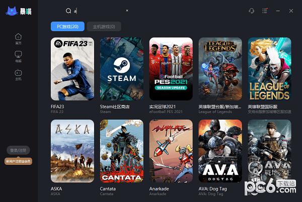The width and height of the screenshot is (302, 202).
Task: Open the task list menu icon
Action: [x=265, y=11]
